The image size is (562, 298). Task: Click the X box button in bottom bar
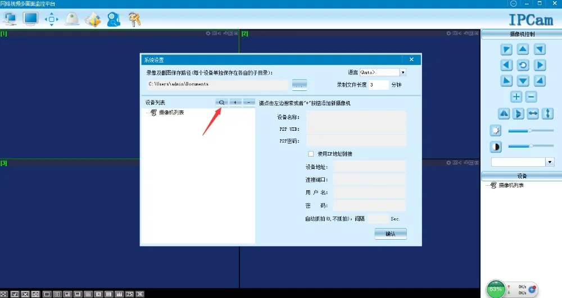[25, 294]
